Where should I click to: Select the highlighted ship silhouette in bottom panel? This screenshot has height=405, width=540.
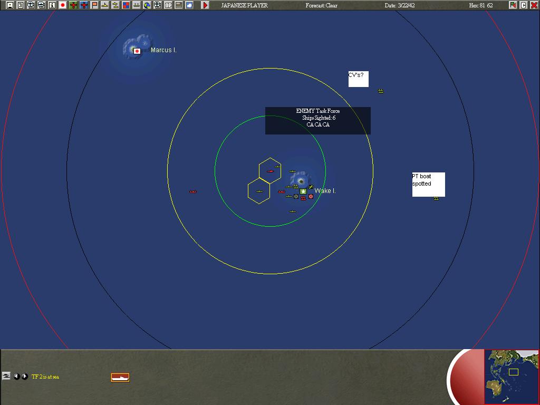pos(120,378)
